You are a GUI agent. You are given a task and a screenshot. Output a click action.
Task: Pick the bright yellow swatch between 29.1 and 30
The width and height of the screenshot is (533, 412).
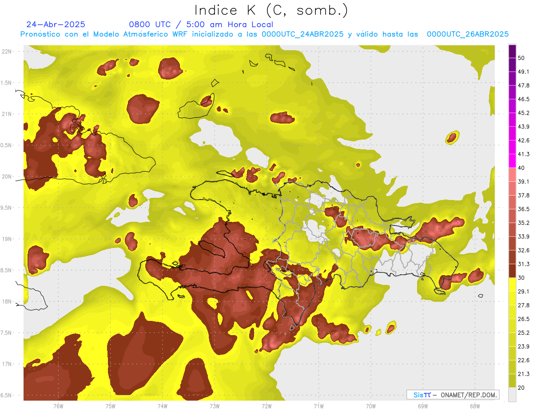tap(512, 284)
